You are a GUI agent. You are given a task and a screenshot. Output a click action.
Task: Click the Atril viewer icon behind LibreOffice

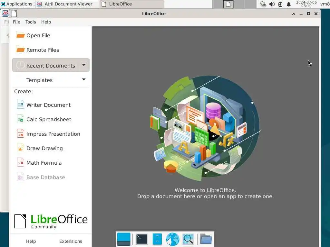pyautogui.click(x=5, y=14)
